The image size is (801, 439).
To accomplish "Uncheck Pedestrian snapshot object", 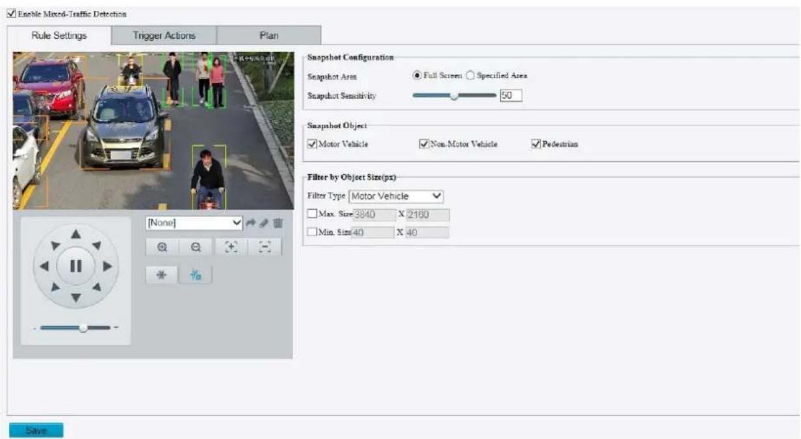I will pos(536,144).
